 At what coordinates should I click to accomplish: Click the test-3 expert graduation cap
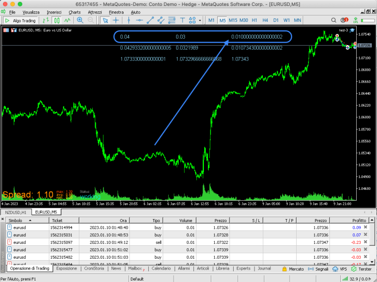point(352,30)
